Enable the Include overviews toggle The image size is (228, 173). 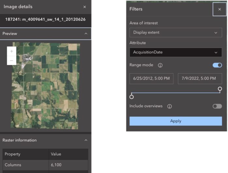click(x=217, y=106)
